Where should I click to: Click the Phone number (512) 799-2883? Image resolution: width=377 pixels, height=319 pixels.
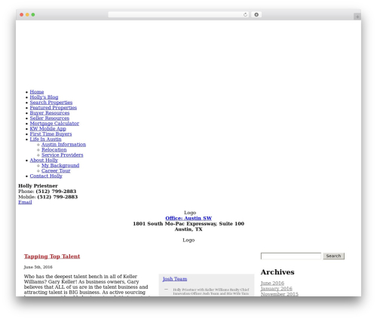pyautogui.click(x=56, y=192)
